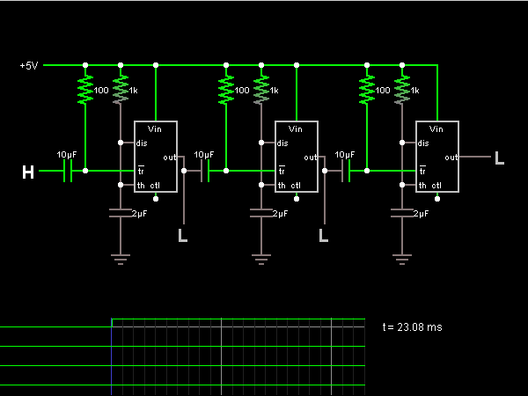The height and width of the screenshot is (396, 528).
Task: Select the rightmost ground symbol
Action: point(402,260)
